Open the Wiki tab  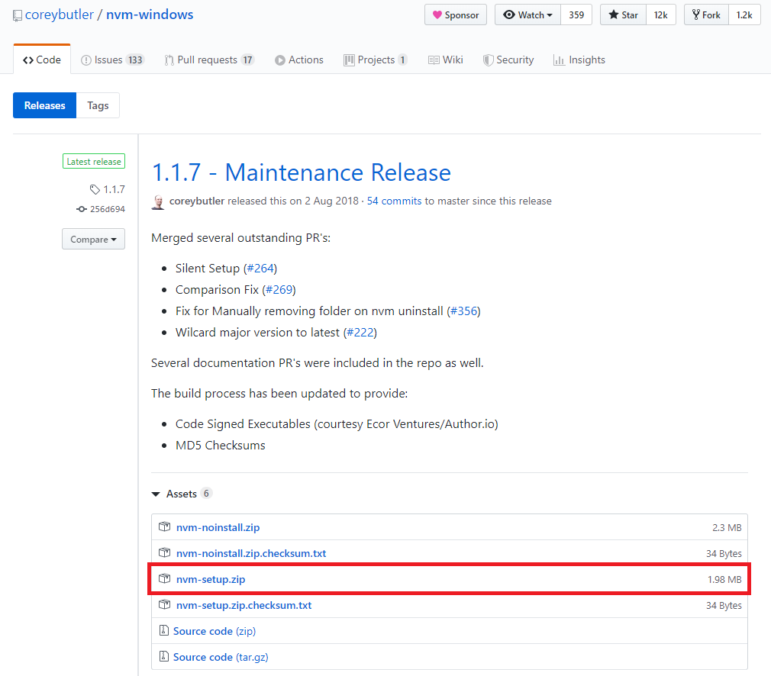[x=446, y=60]
